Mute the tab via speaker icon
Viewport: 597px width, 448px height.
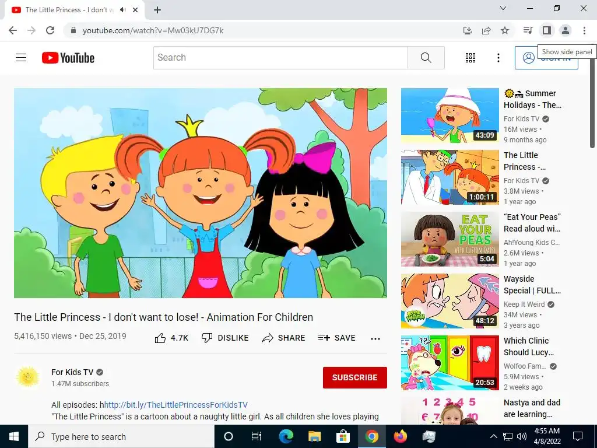pos(122,10)
